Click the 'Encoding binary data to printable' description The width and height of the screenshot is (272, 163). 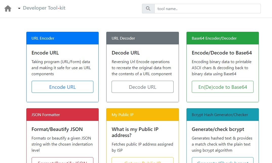click(x=221, y=68)
